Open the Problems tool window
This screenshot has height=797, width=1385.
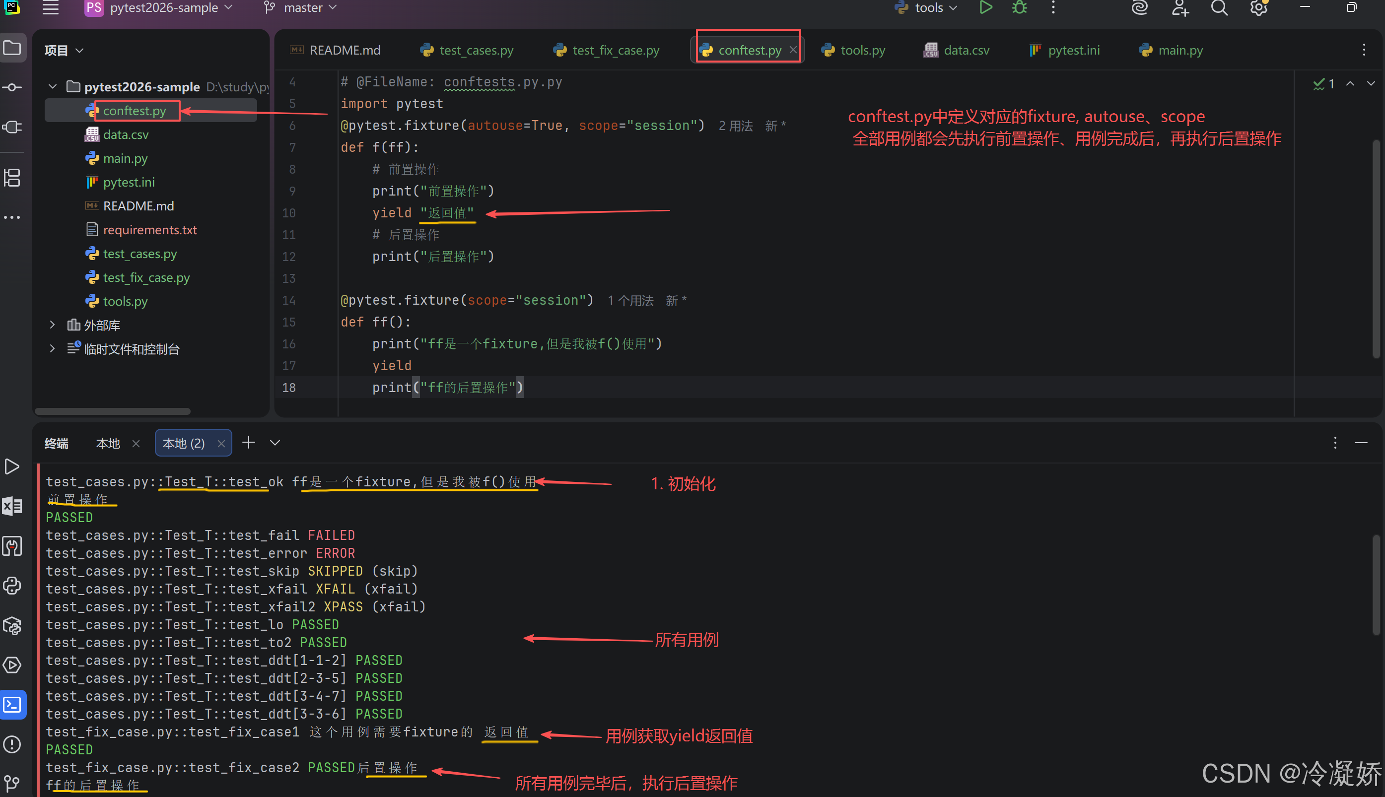[x=12, y=744]
